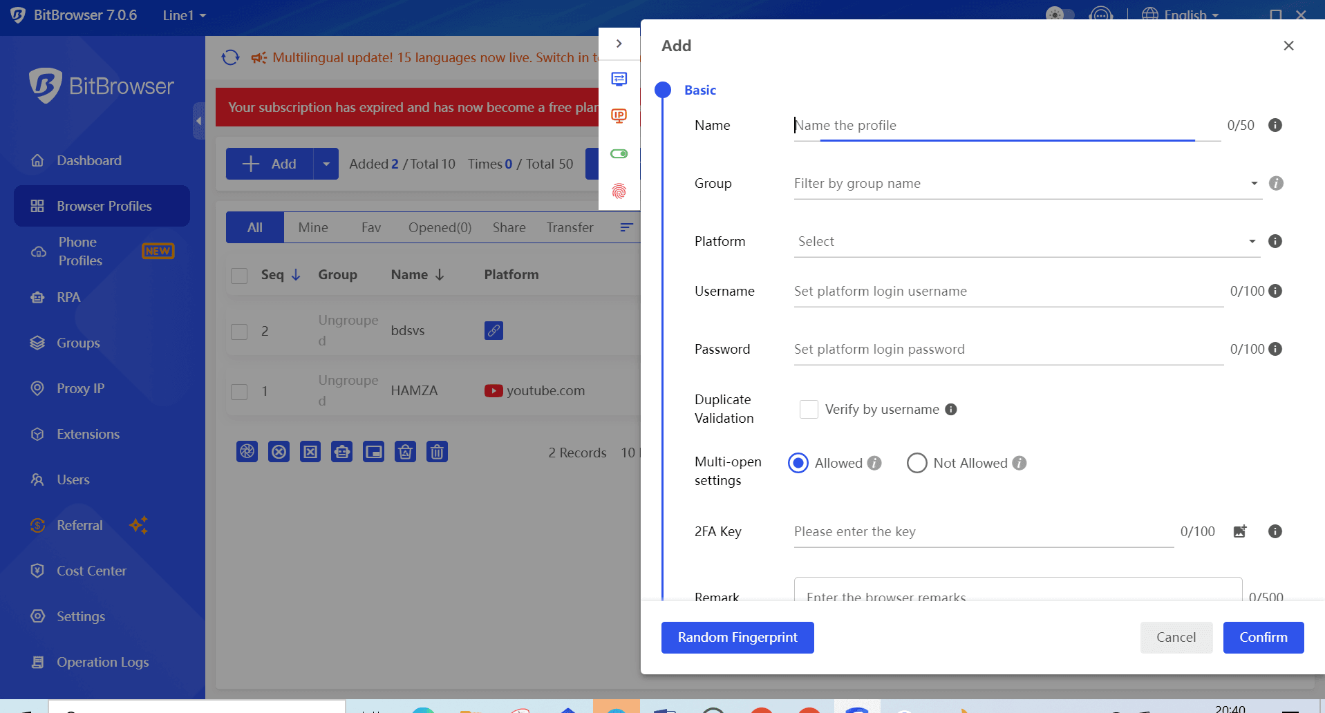Switch to the All tab

point(255,227)
